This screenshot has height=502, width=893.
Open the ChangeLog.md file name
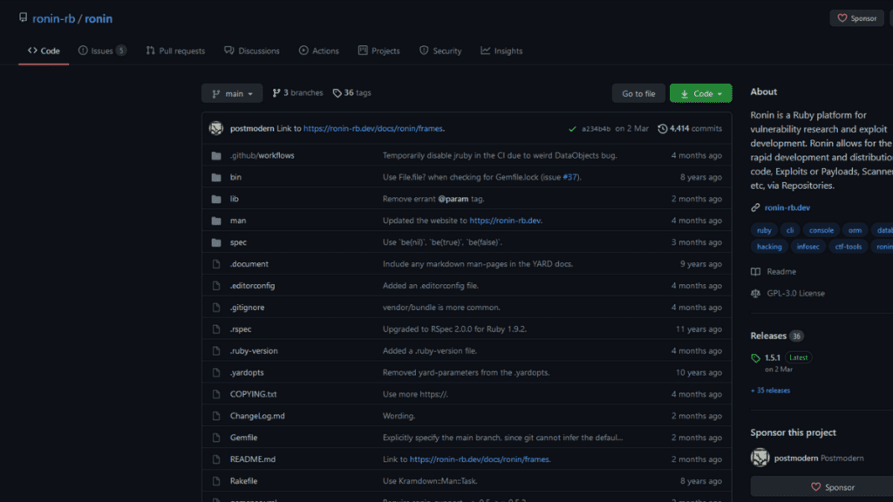[257, 416]
